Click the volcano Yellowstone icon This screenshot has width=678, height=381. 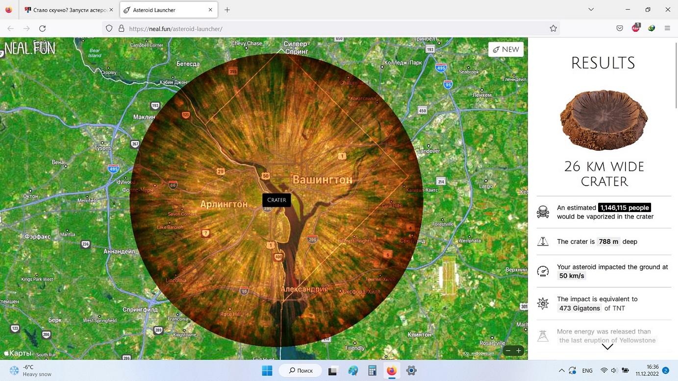(x=543, y=335)
